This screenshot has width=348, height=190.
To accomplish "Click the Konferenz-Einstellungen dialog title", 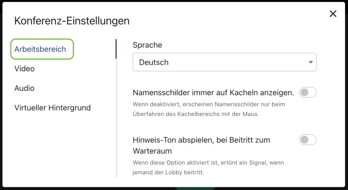I will [72, 21].
